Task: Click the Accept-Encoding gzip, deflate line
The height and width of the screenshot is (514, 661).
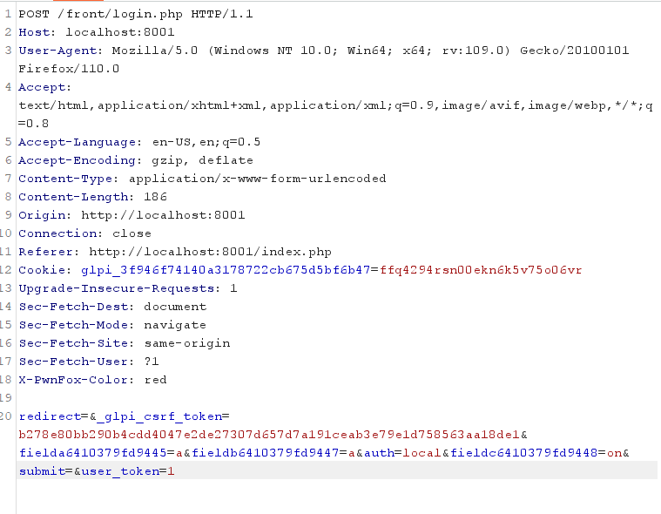Action: point(136,160)
